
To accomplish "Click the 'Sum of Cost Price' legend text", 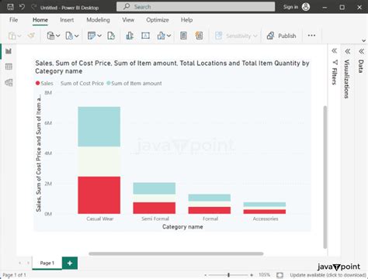I will (82, 83).
